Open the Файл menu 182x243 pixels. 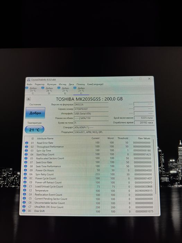[x=29, y=84]
